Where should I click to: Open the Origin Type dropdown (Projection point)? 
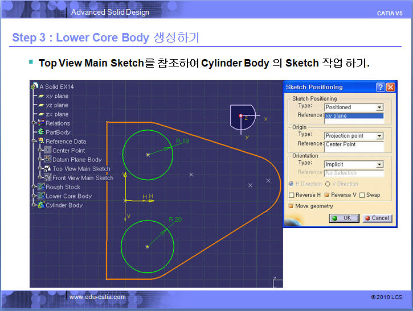click(x=379, y=136)
